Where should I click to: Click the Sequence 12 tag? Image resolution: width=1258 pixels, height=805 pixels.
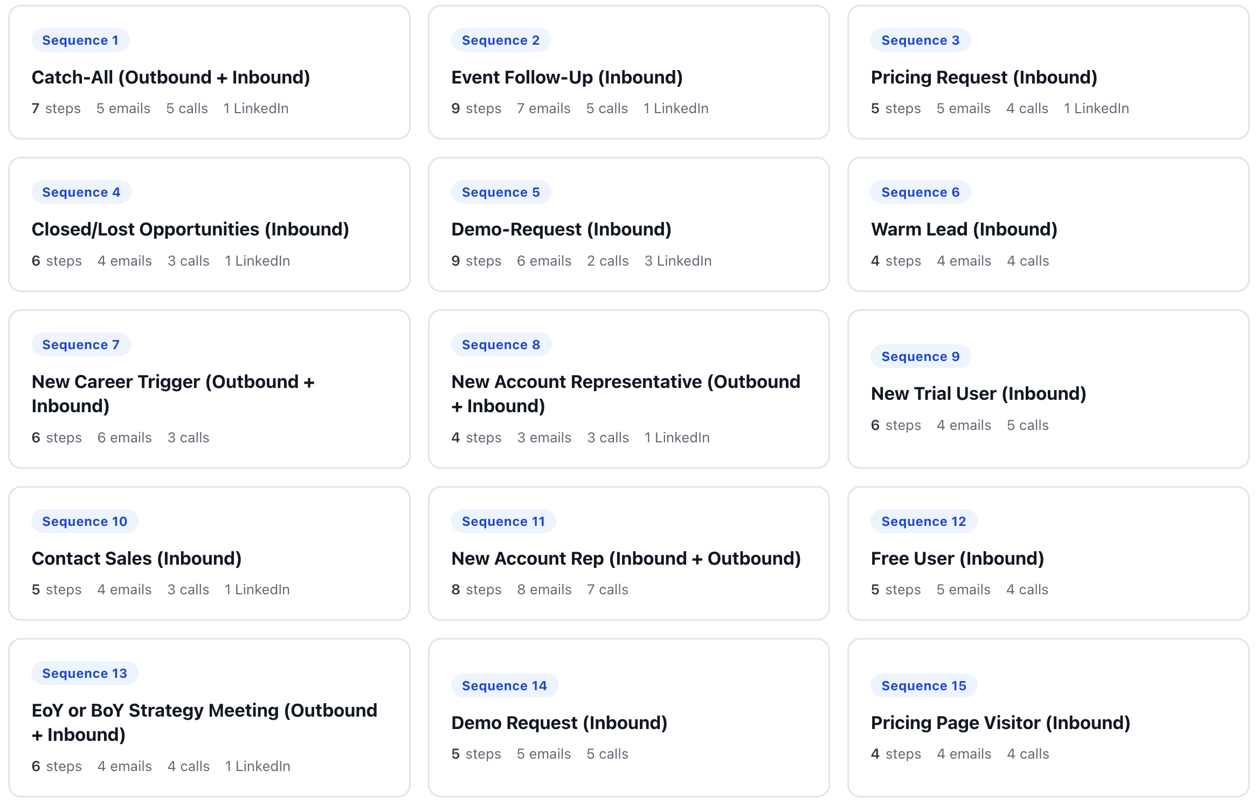coord(923,522)
